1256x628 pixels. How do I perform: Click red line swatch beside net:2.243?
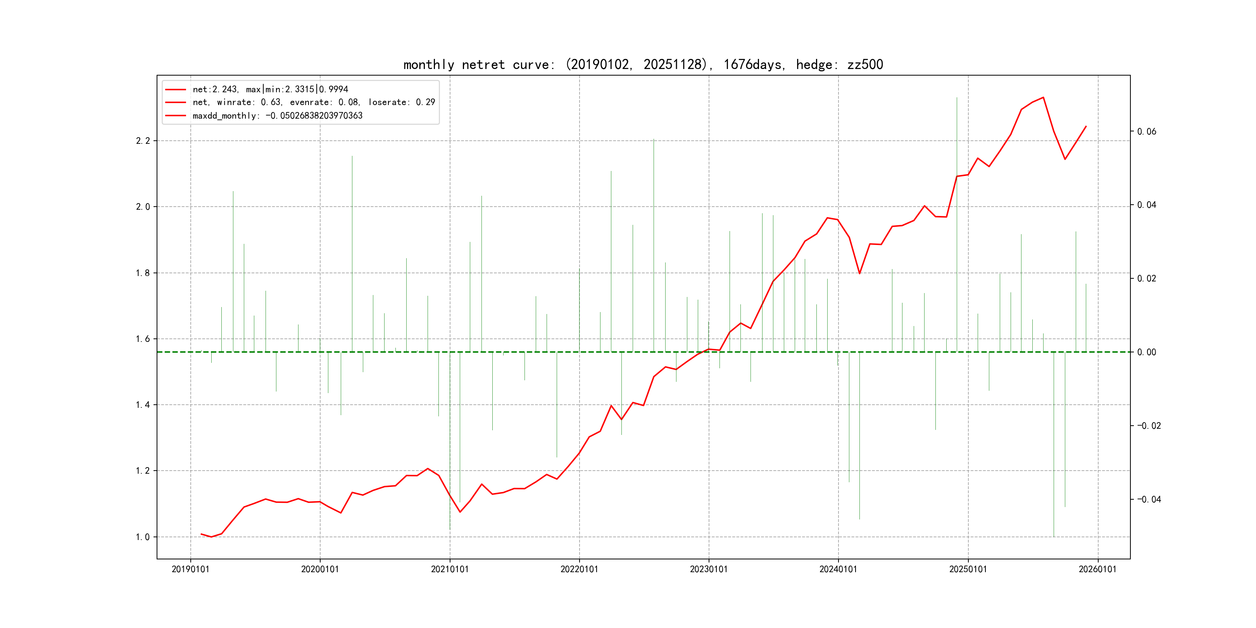[176, 90]
